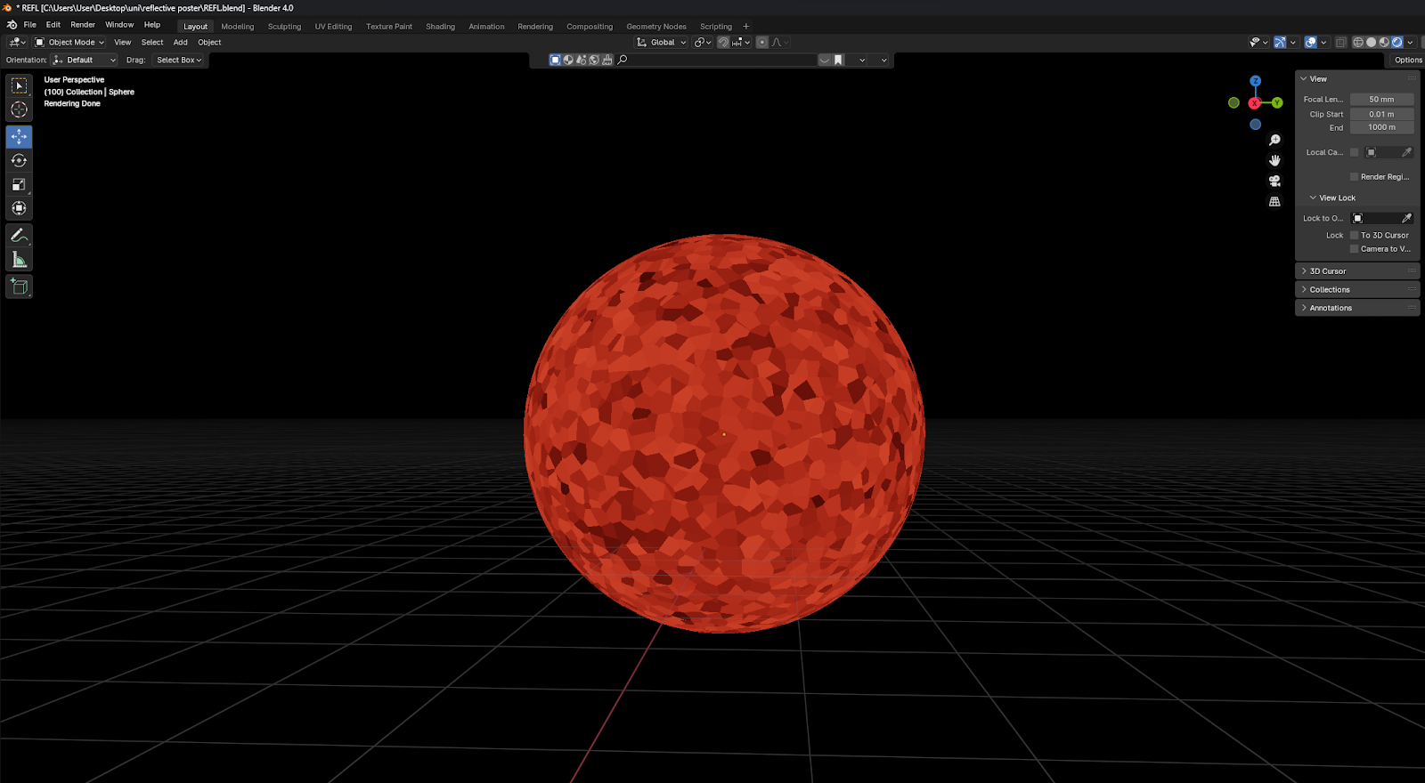Switch to Solid viewport shading
The height and width of the screenshot is (783, 1425).
pos(1371,43)
